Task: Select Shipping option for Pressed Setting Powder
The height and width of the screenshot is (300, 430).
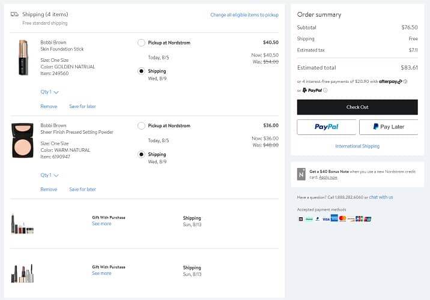Action: (x=141, y=154)
